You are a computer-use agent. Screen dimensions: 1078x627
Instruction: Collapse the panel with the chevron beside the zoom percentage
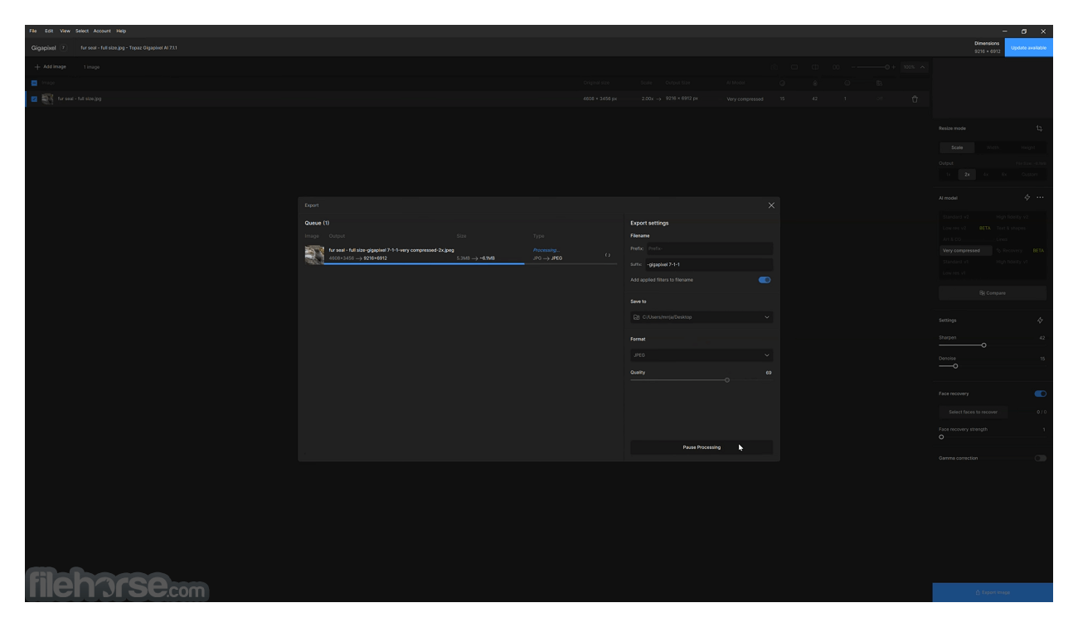[923, 67]
